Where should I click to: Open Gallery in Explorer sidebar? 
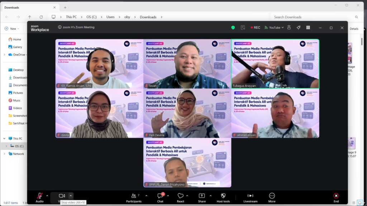tap(15, 47)
